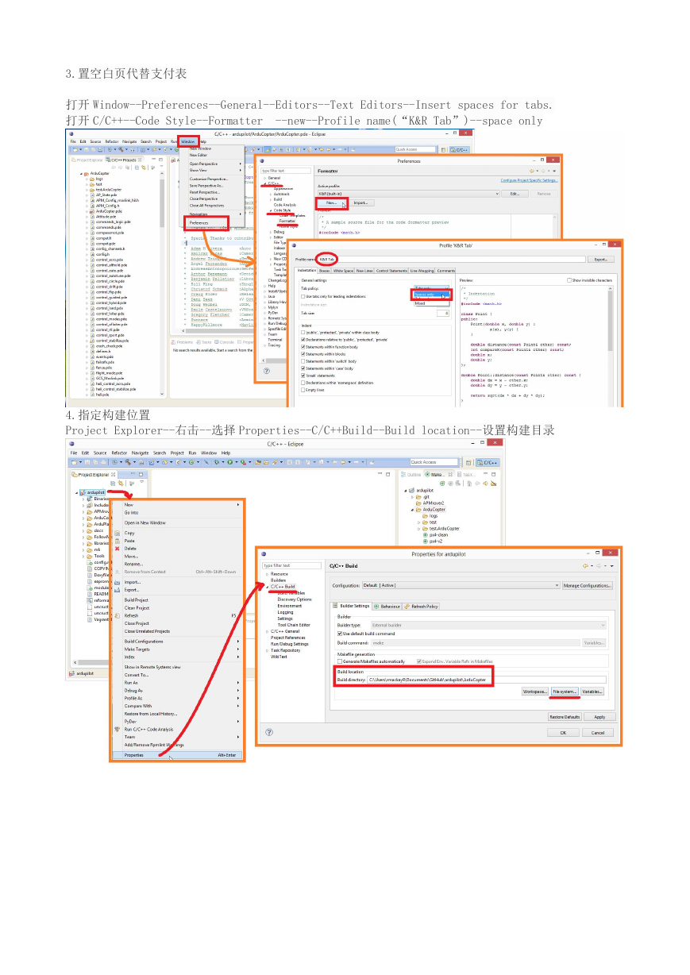
Task: Select Tool Chain Editor in Properties tree
Action: pos(293,625)
